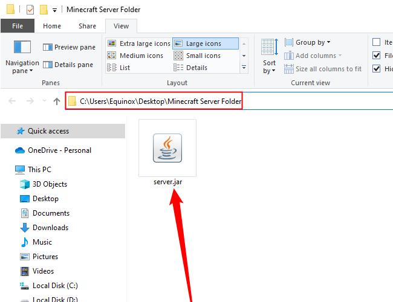
Task: Click the Back navigation arrow
Action: click(x=12, y=101)
